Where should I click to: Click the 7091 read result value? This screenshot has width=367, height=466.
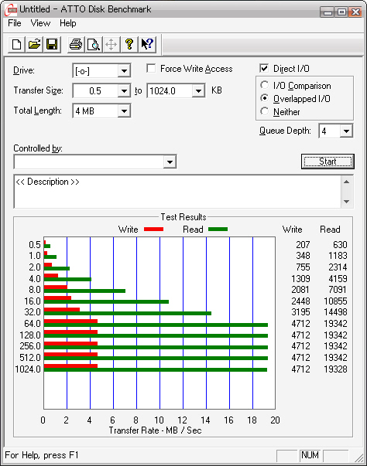pyautogui.click(x=338, y=290)
